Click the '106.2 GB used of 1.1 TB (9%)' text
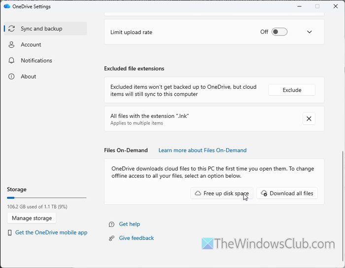345x268 pixels. tap(37, 207)
